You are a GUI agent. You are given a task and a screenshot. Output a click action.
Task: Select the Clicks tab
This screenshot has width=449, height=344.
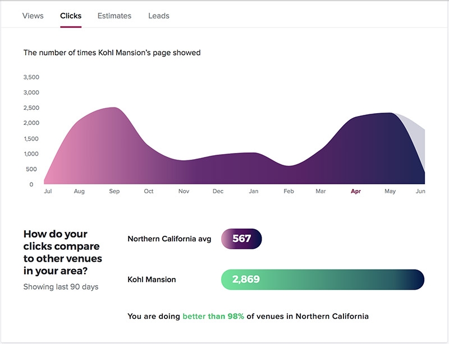point(71,16)
